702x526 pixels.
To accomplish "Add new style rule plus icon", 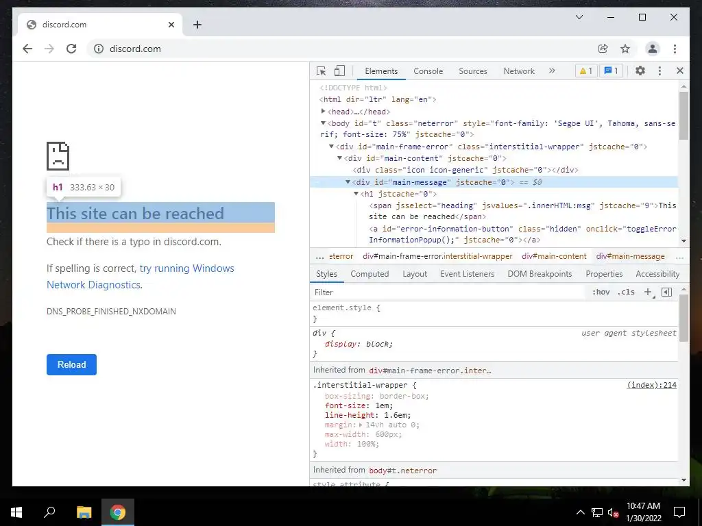I will click(x=648, y=292).
